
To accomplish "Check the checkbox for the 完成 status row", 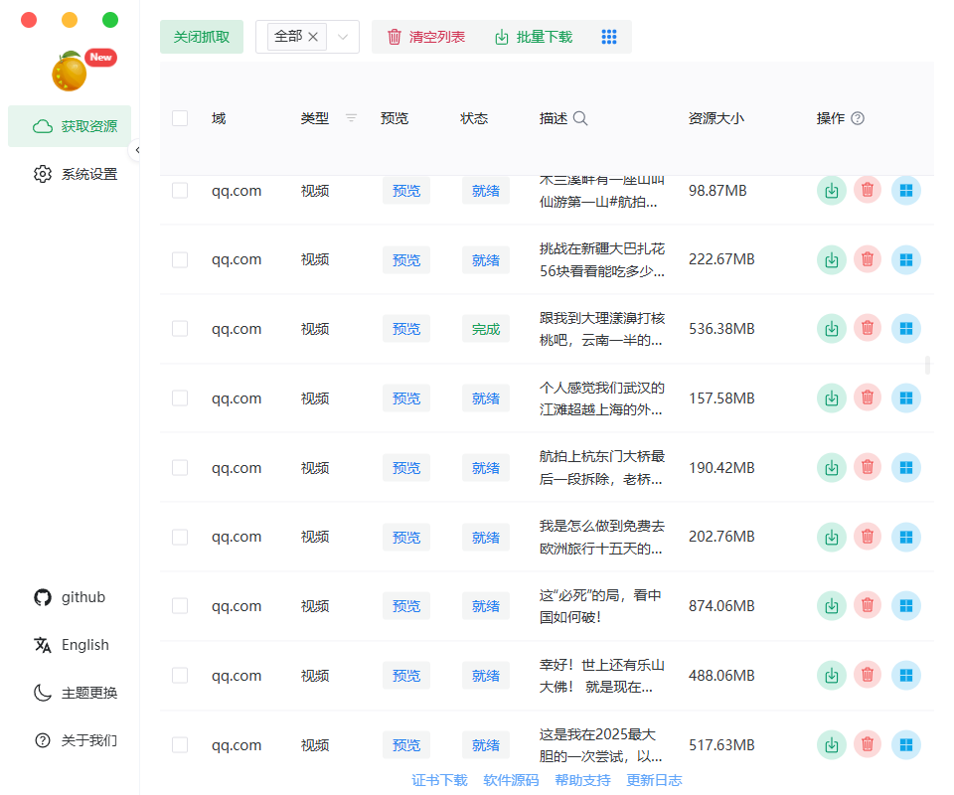I will 179,328.
